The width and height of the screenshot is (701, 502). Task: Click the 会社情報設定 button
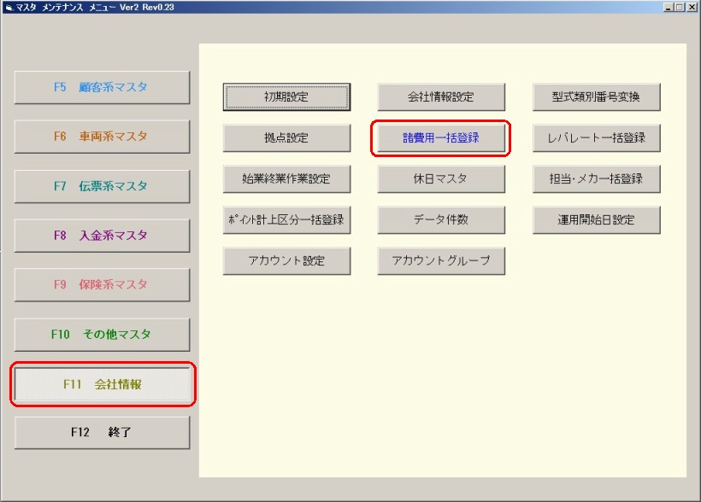[441, 97]
